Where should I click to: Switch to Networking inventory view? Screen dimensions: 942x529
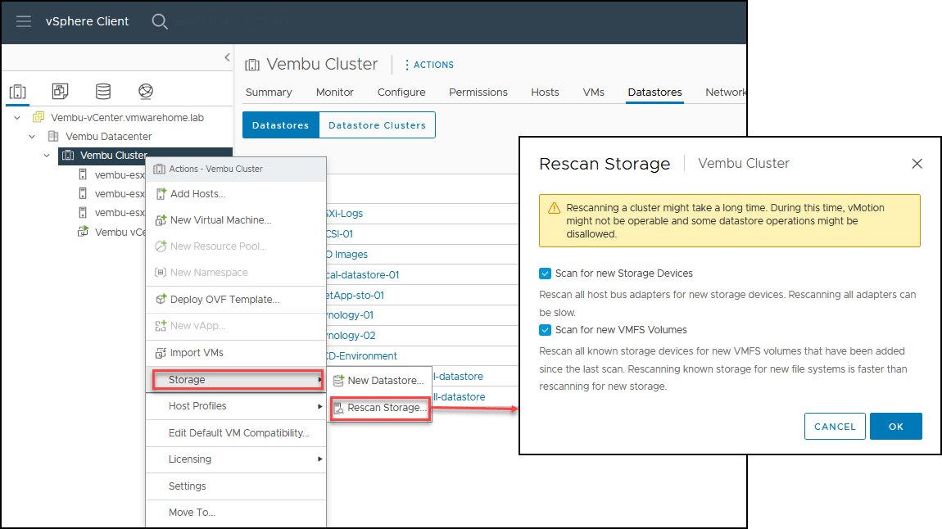click(x=145, y=91)
